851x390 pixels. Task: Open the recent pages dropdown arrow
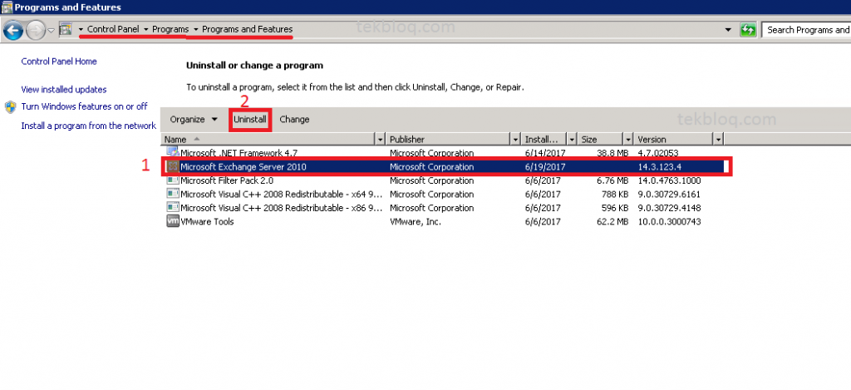coord(51,31)
